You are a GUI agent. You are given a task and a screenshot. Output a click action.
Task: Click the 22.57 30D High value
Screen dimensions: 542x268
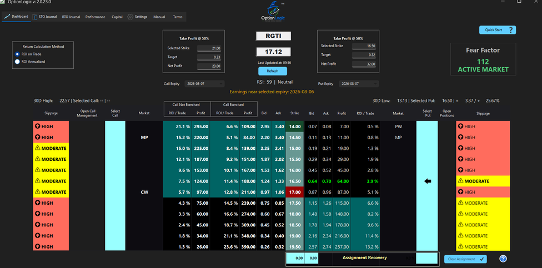pyautogui.click(x=64, y=100)
